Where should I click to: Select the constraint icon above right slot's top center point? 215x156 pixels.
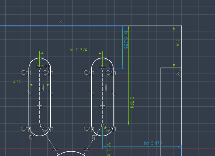point(103,66)
